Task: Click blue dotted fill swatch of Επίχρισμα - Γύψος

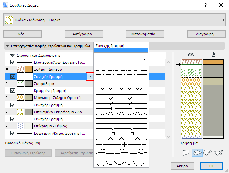Action: pos(20,126)
